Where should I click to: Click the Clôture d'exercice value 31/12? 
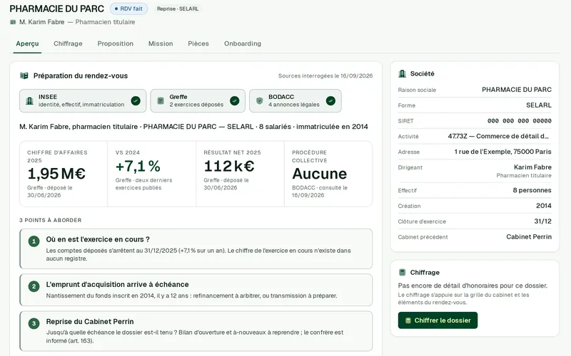542,221
